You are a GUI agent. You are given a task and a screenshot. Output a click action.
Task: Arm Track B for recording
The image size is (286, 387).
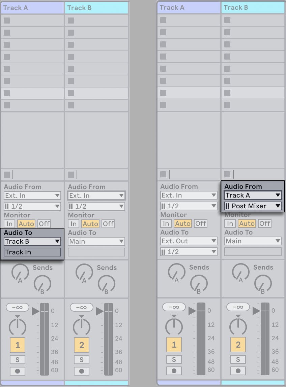(x=82, y=371)
